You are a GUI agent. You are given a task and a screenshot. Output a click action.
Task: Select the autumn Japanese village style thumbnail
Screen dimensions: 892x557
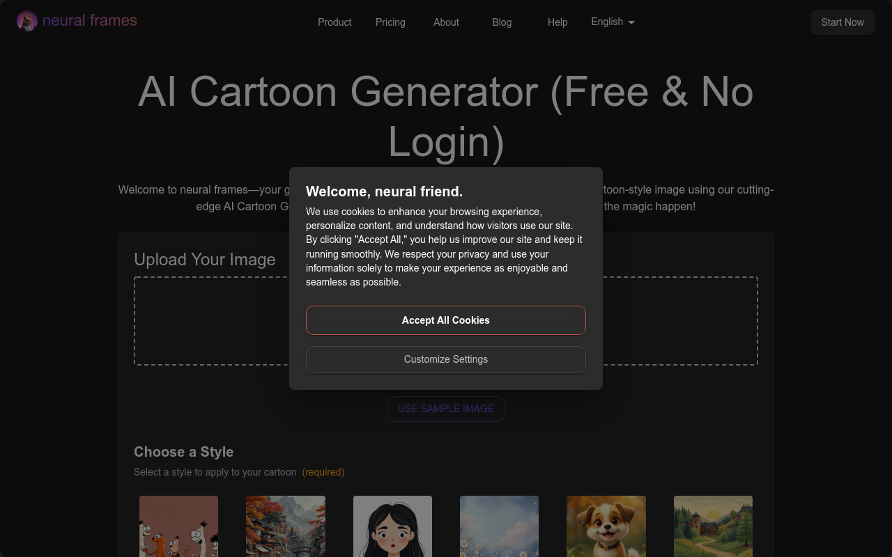286,526
